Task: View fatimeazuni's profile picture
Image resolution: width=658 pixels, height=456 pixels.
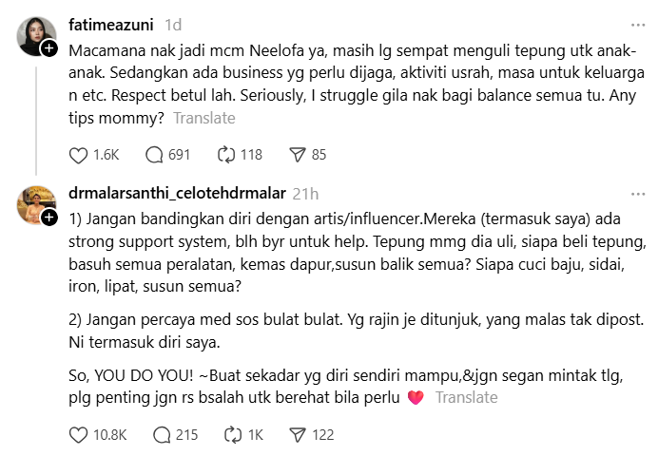Action: point(35,36)
